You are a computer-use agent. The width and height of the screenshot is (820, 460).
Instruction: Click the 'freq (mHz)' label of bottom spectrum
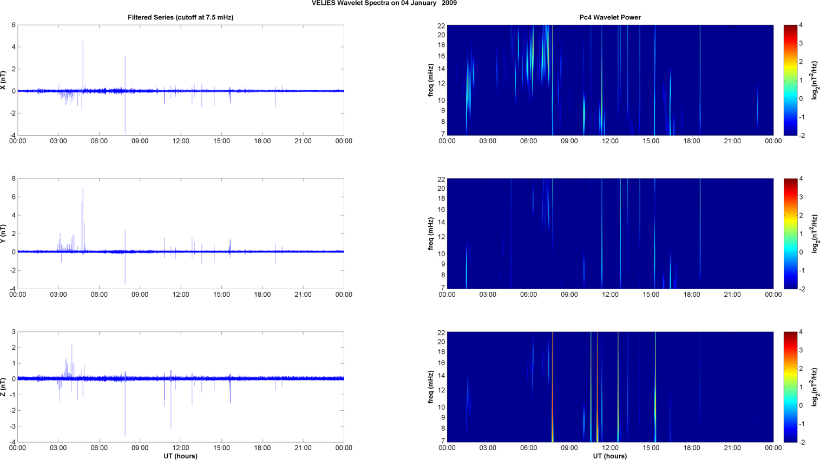(431, 387)
